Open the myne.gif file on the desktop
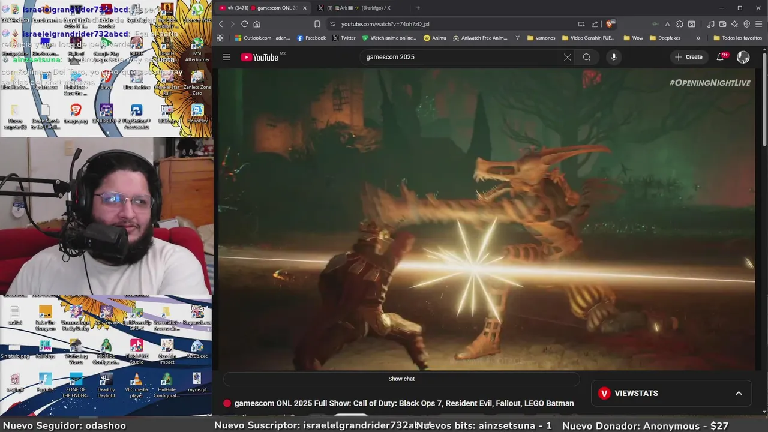768x432 pixels. (x=197, y=383)
